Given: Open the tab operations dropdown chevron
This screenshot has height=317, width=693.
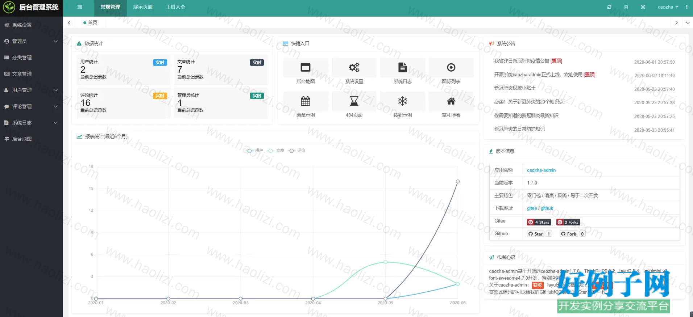Looking at the screenshot, I should (688, 22).
